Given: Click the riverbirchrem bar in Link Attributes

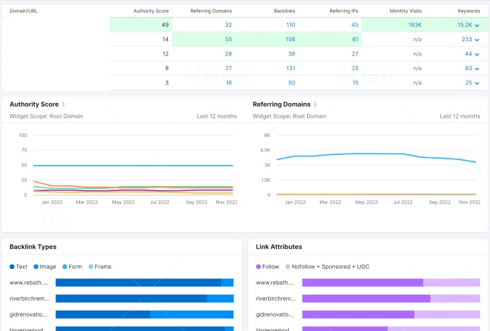Looking at the screenshot, I should (391, 299).
